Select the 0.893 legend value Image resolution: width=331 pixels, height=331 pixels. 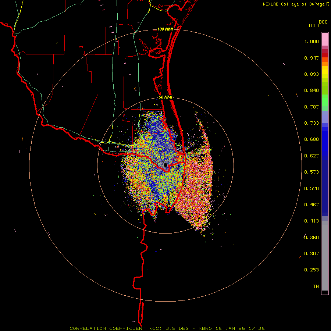pyautogui.click(x=312, y=74)
